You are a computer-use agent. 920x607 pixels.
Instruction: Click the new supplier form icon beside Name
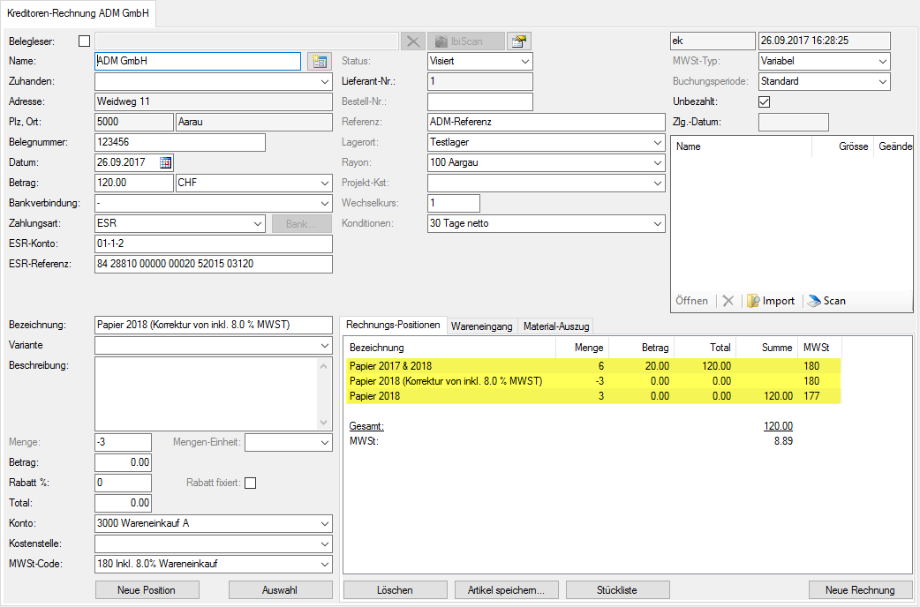(x=318, y=62)
